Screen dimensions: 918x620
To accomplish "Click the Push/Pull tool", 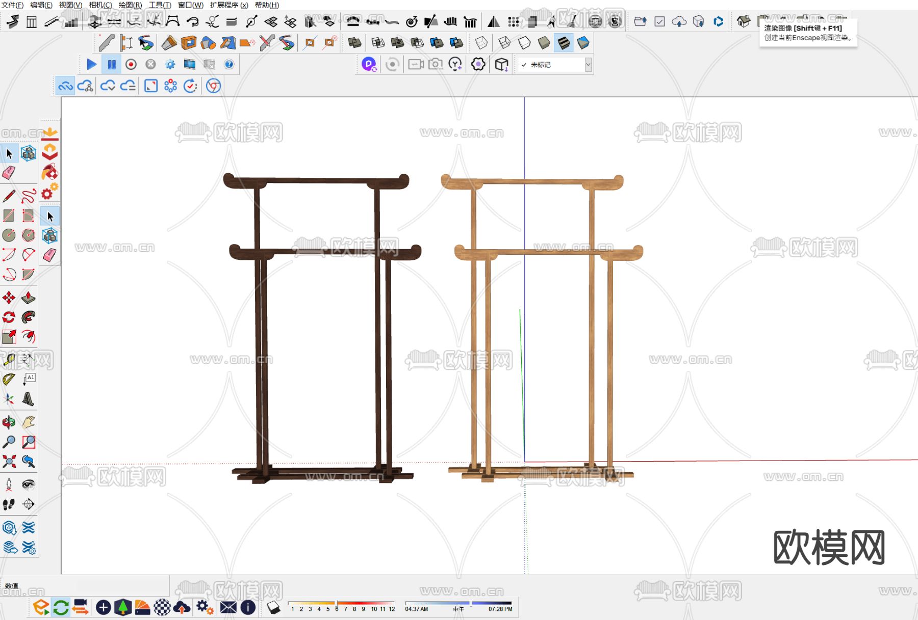I will (x=28, y=298).
